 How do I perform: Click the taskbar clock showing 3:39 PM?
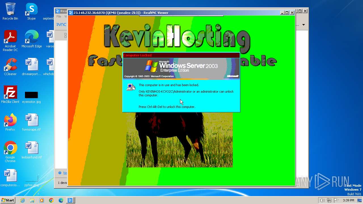(x=348, y=200)
